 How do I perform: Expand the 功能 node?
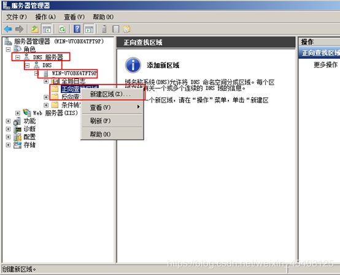coord(8,121)
